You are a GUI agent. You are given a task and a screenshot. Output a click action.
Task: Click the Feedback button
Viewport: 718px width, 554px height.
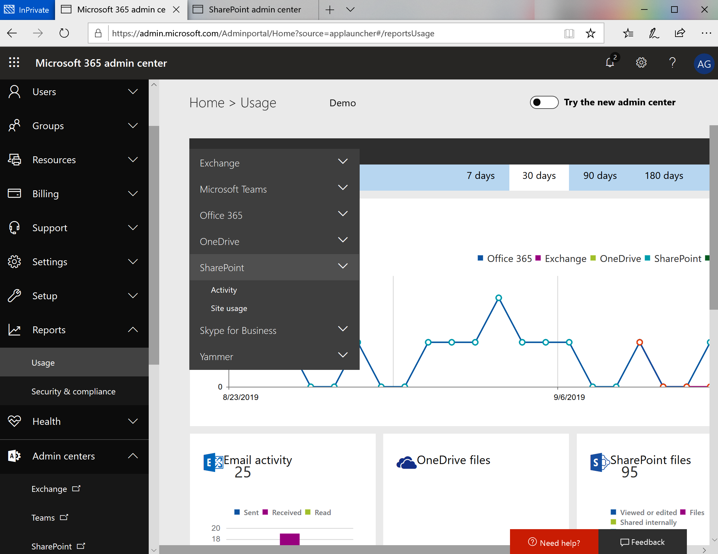click(x=642, y=542)
